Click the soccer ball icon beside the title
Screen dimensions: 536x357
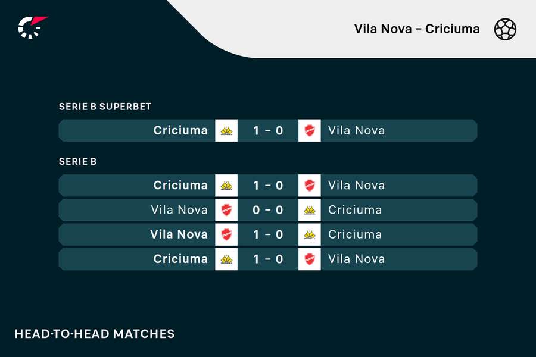coord(505,29)
